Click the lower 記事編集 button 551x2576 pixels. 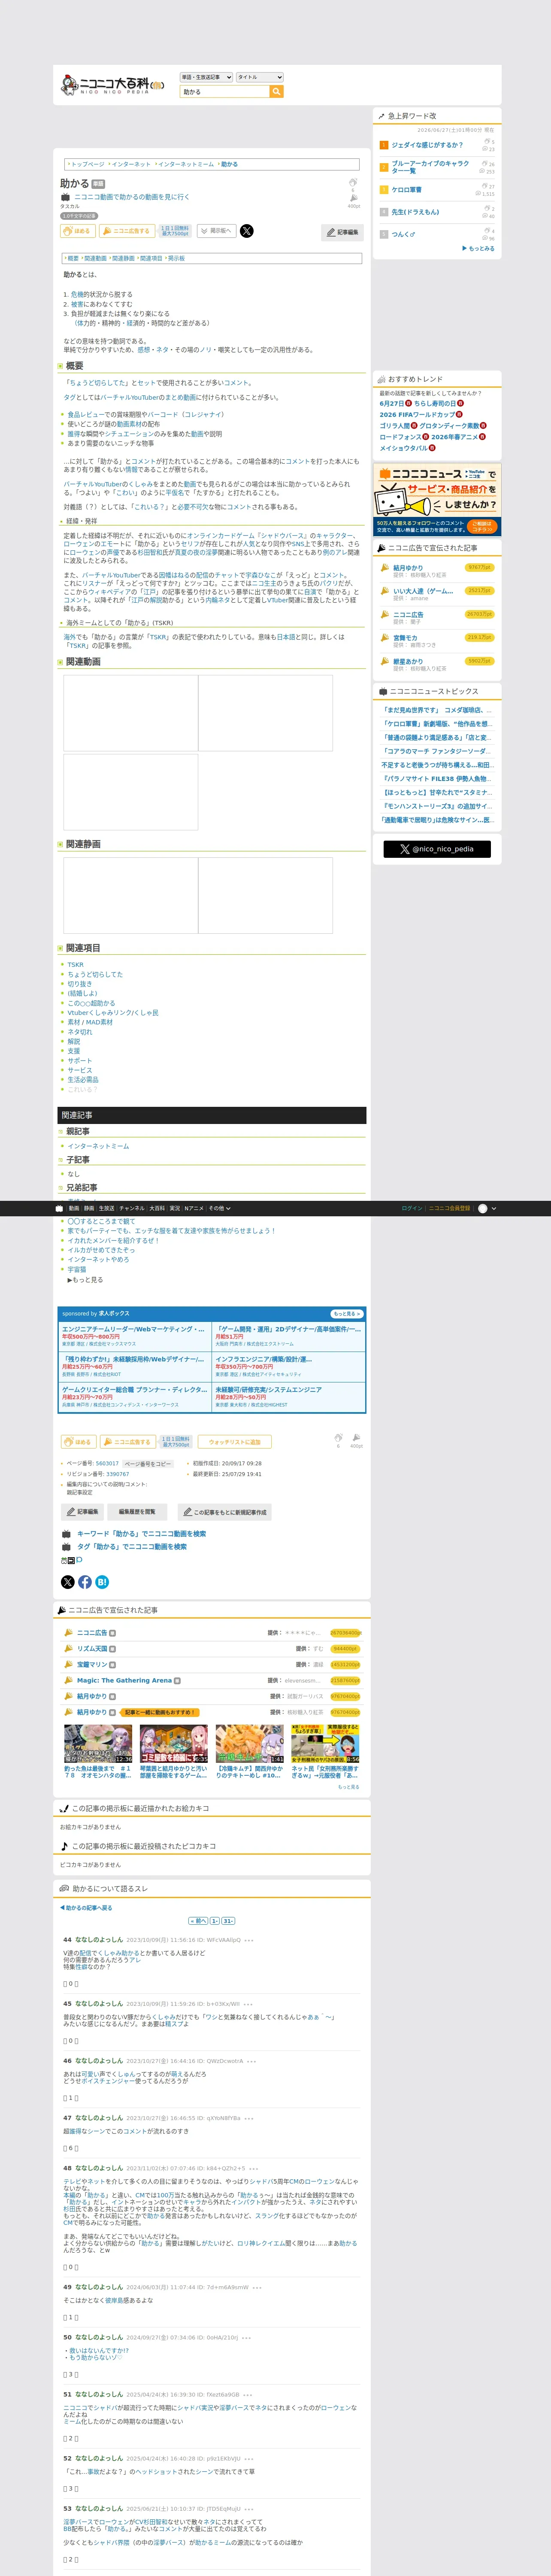pos(83,1512)
